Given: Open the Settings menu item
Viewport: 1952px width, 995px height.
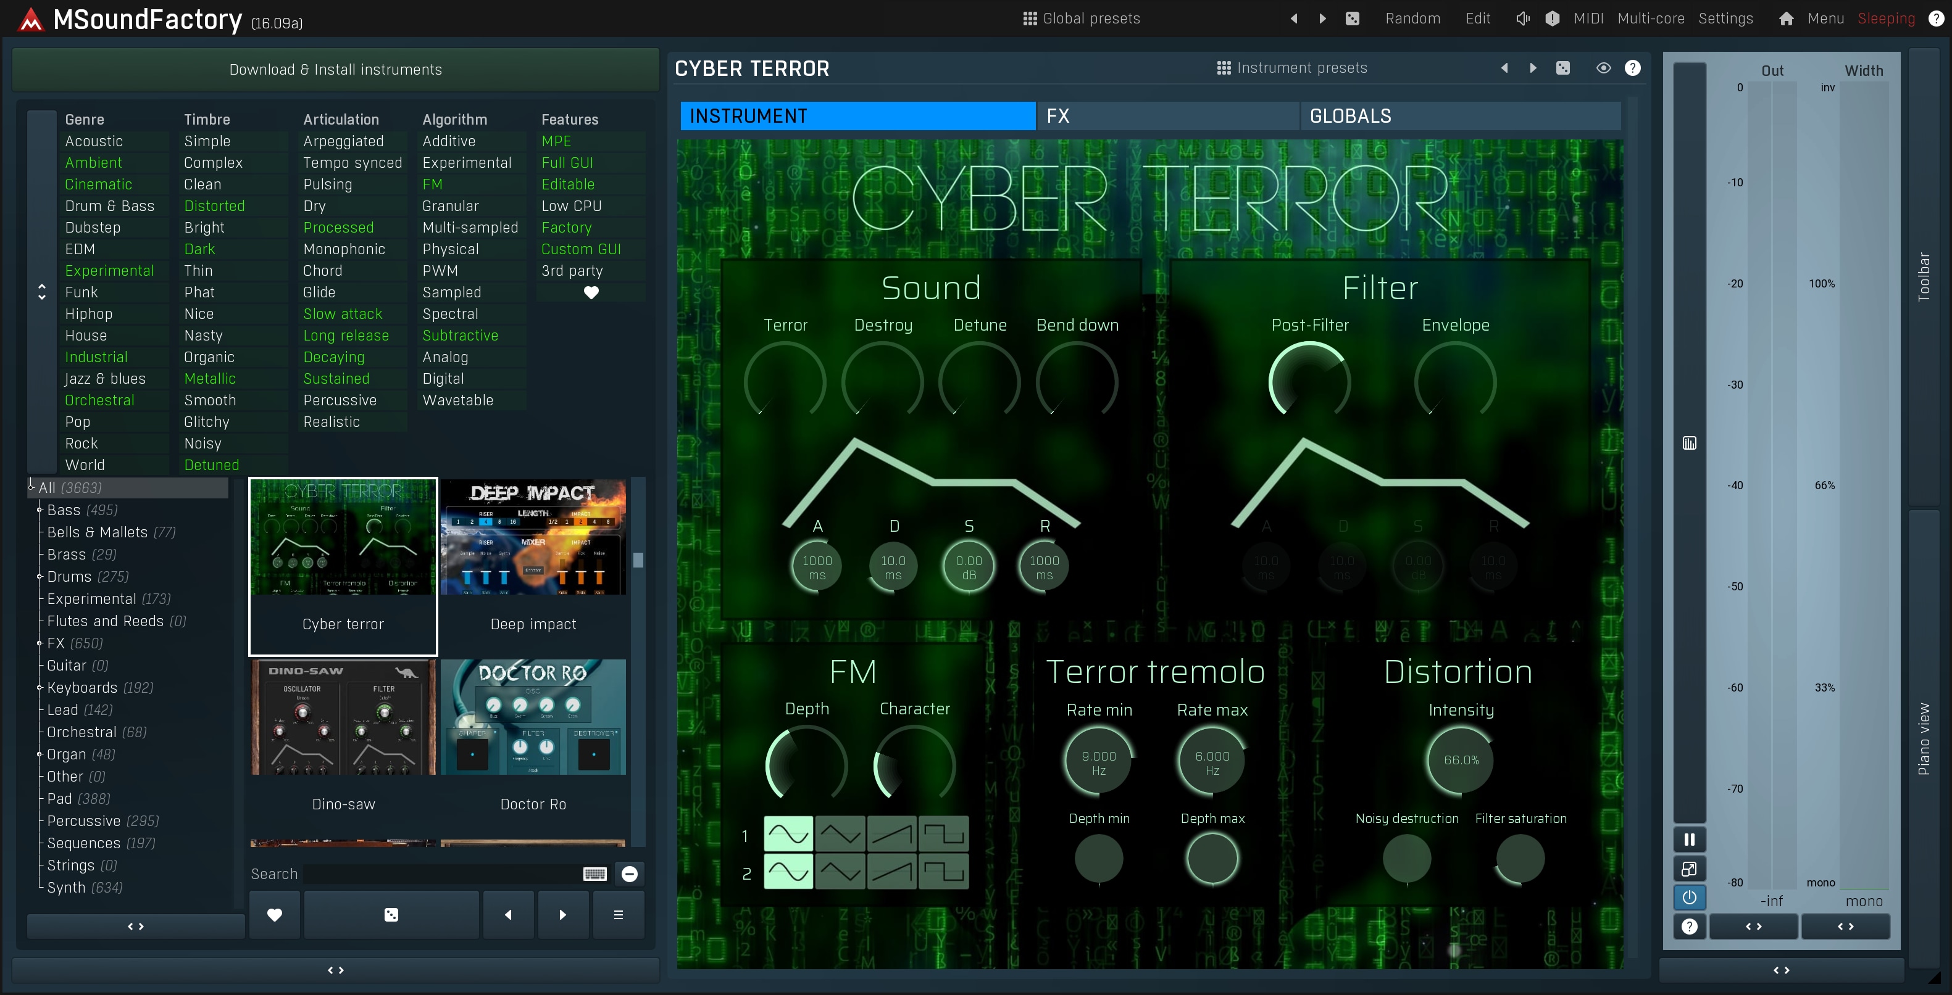Looking at the screenshot, I should click(x=1725, y=18).
